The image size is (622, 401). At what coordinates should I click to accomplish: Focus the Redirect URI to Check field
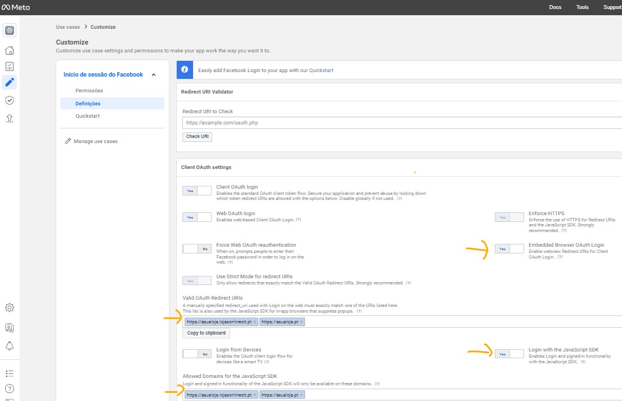click(x=401, y=122)
